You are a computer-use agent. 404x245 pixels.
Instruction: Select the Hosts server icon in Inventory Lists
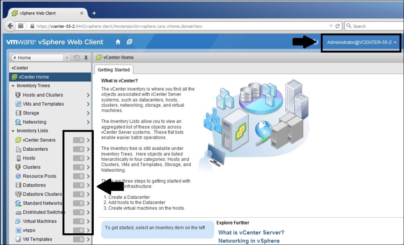tap(18, 158)
